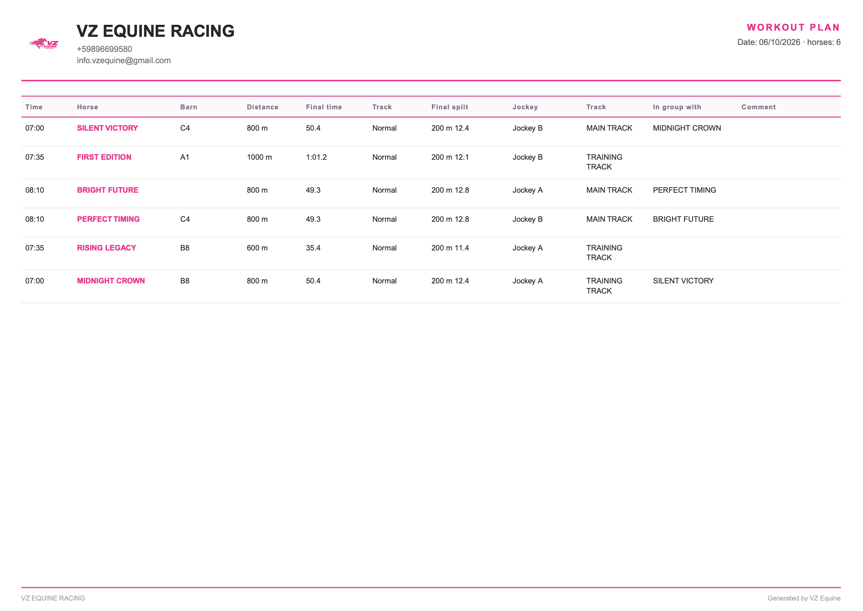Open the FIRST EDITION horse name
The width and height of the screenshot is (863, 611).
[104, 157]
